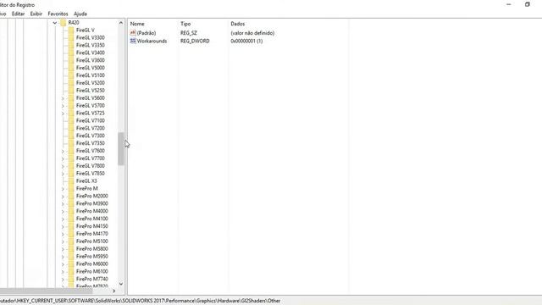The height and width of the screenshot is (305, 542).
Task: Open the Editar menu
Action: [x=19, y=14]
